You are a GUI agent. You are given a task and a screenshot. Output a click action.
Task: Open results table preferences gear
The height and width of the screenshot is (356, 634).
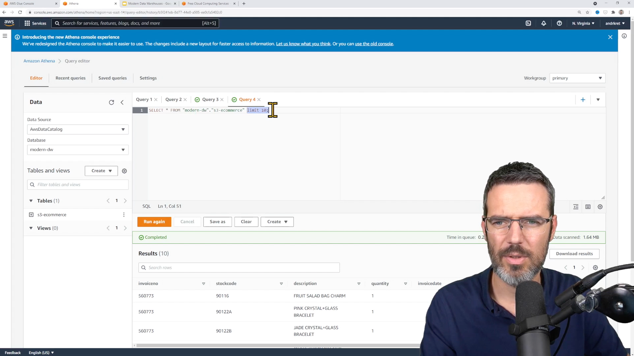click(595, 268)
